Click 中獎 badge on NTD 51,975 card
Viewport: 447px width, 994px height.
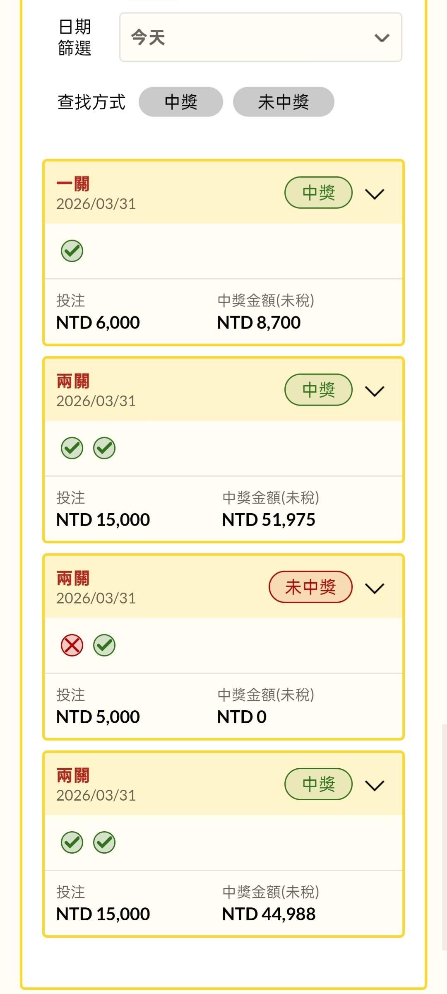point(318,390)
